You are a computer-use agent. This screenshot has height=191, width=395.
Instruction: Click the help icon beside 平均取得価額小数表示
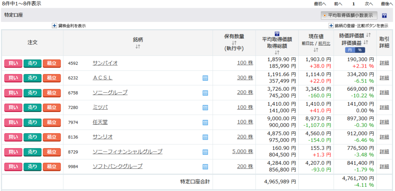coord(384,16)
